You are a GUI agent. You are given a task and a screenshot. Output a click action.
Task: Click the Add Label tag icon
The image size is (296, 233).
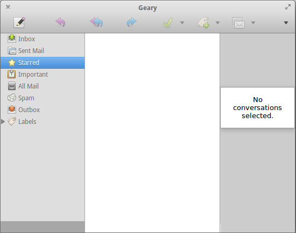click(x=203, y=23)
